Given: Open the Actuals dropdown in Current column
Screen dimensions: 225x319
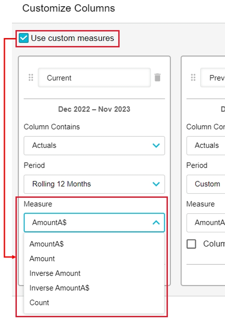Looking at the screenshot, I should tap(94, 146).
